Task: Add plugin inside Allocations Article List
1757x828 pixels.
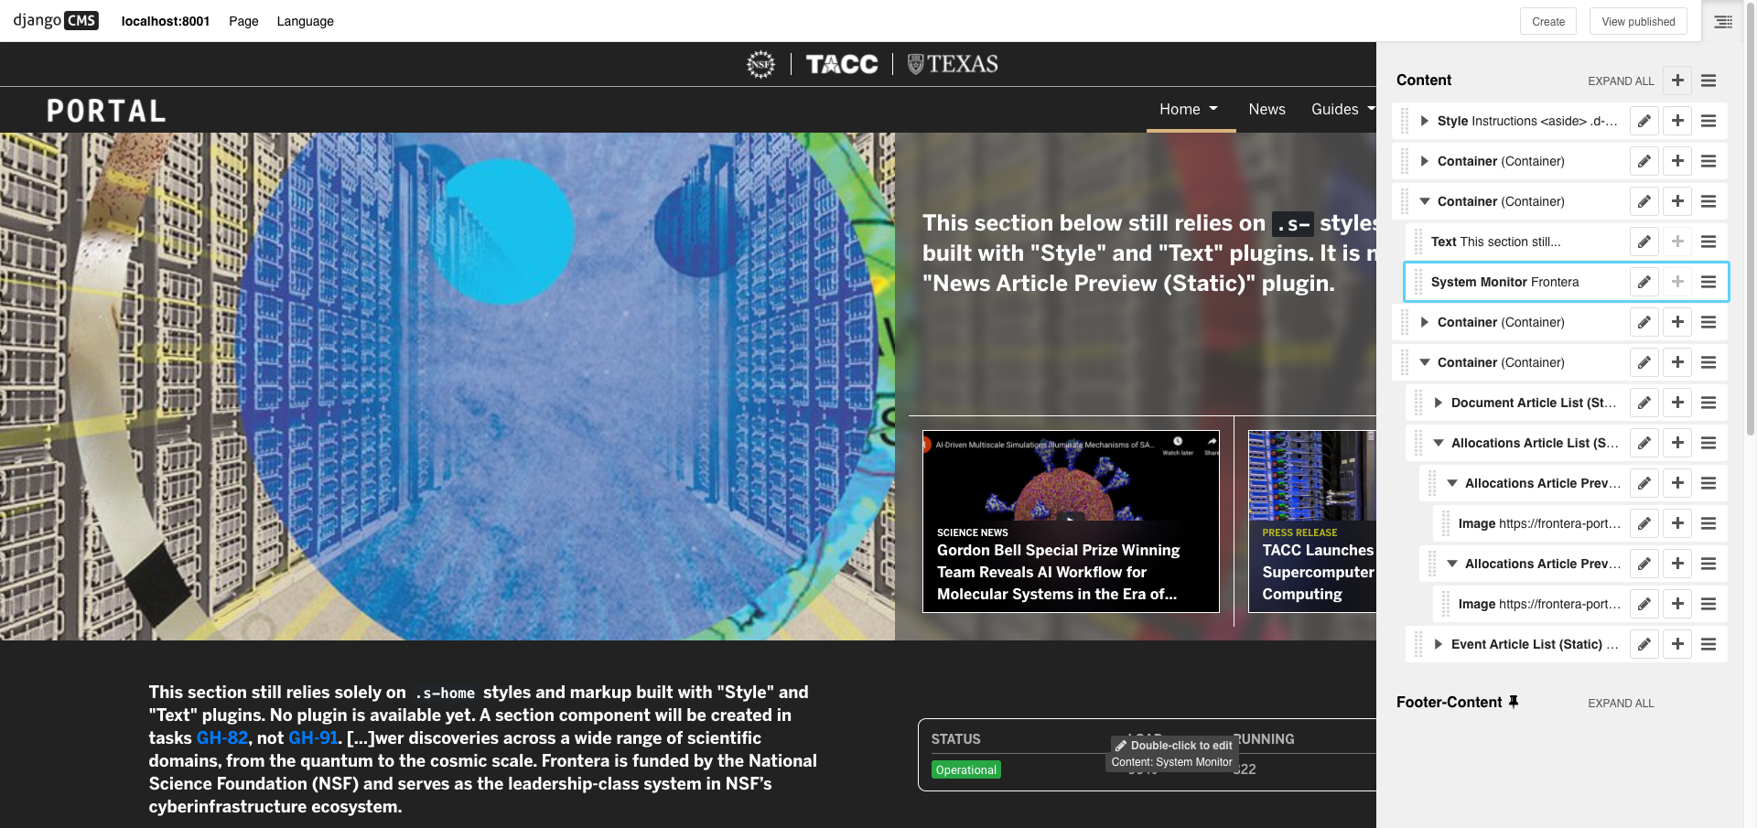Action: 1677,443
